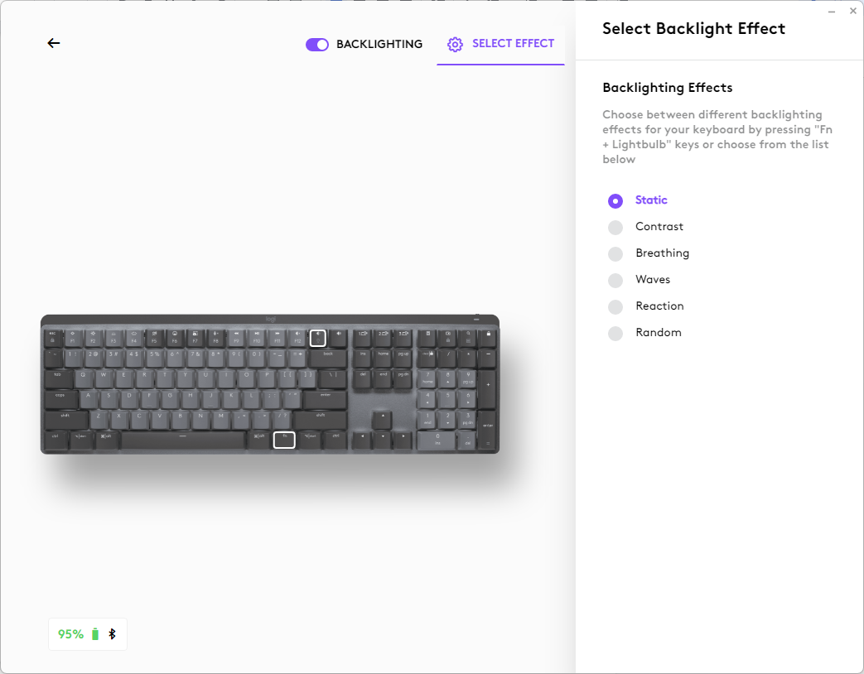This screenshot has width=864, height=674.
Task: Click the highlighted Fn key on keyboard
Action: point(284,440)
